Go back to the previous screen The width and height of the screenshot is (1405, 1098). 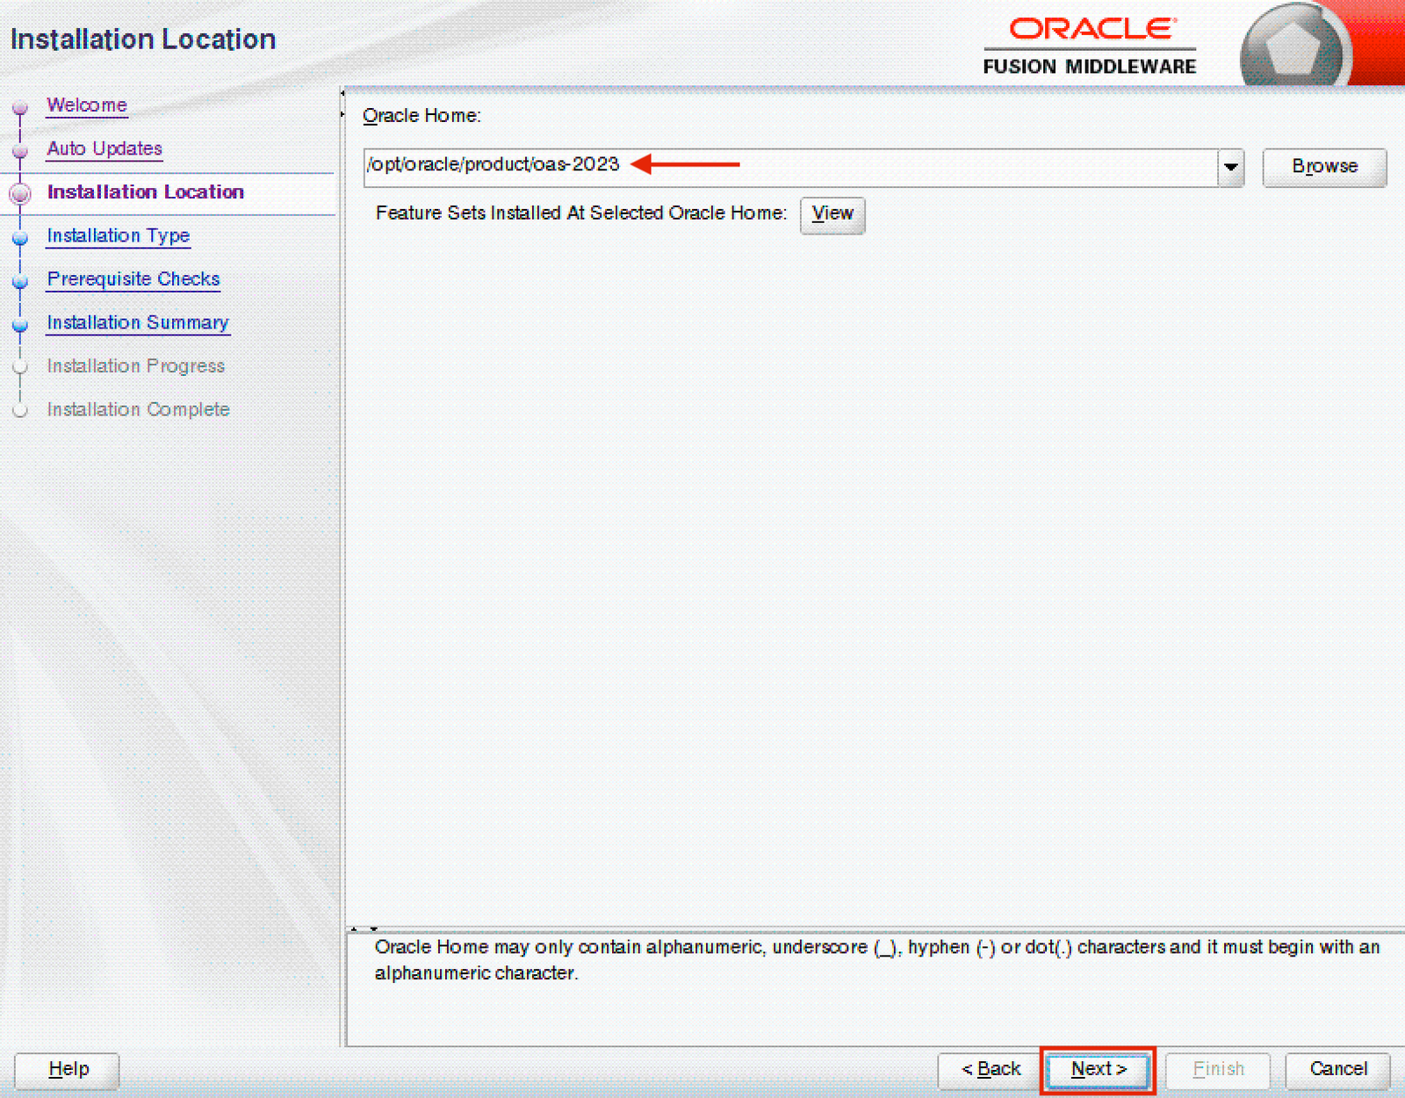(990, 1070)
